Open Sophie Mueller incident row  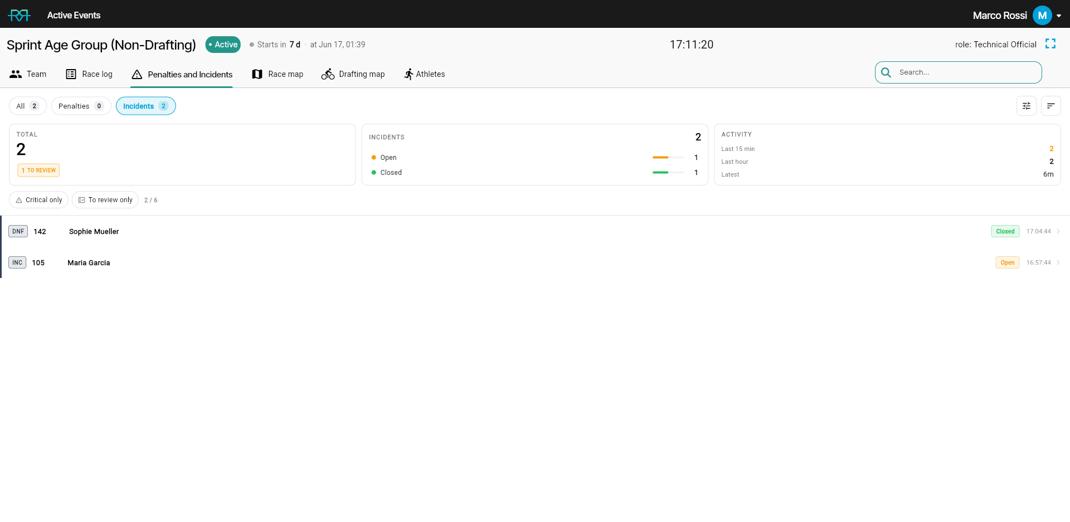click(535, 231)
